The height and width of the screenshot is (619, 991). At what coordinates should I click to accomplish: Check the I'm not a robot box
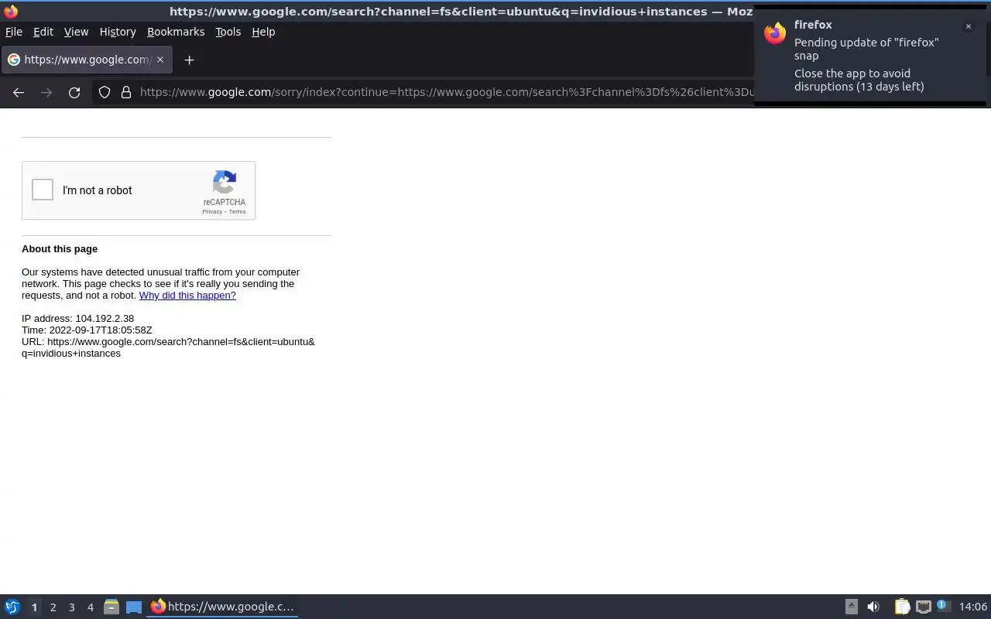point(43,190)
